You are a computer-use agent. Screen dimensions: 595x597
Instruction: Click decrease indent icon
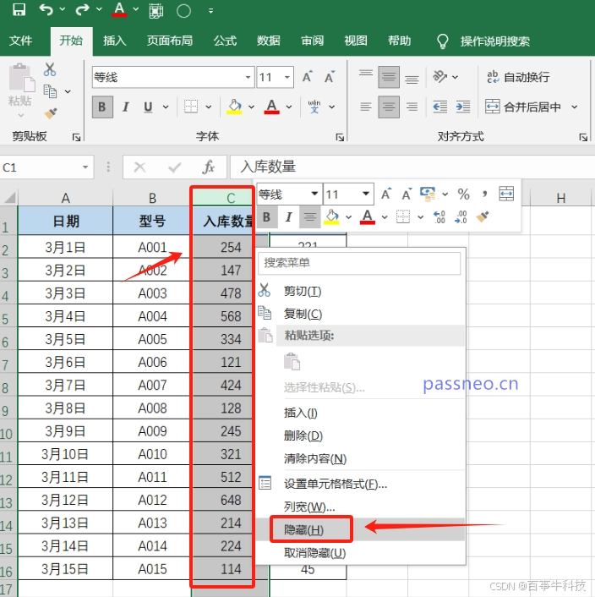click(440, 107)
